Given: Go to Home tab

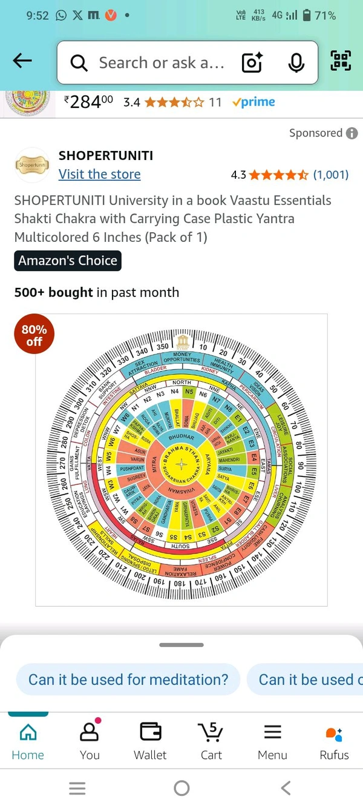Looking at the screenshot, I should (x=28, y=741).
